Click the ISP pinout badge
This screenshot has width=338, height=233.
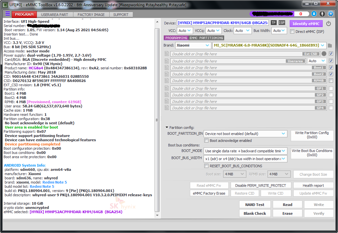tap(282, 23)
